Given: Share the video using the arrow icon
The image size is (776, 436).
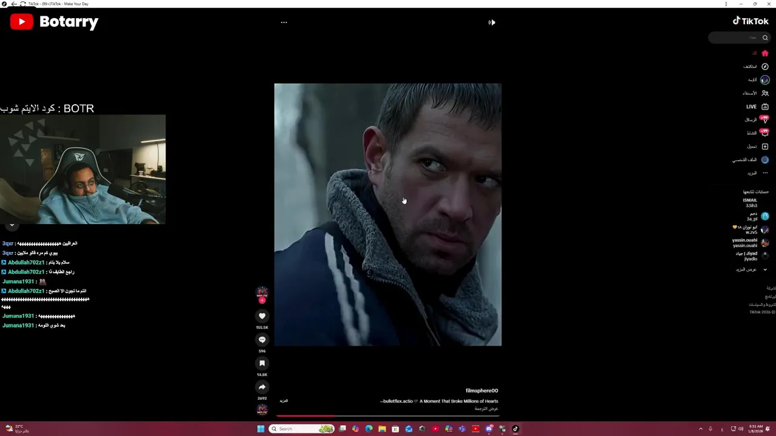Looking at the screenshot, I should [x=262, y=387].
